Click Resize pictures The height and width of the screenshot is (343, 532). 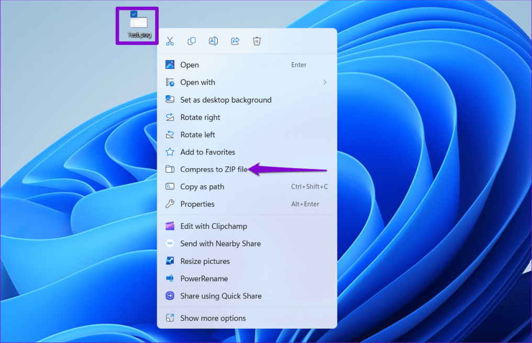point(205,261)
